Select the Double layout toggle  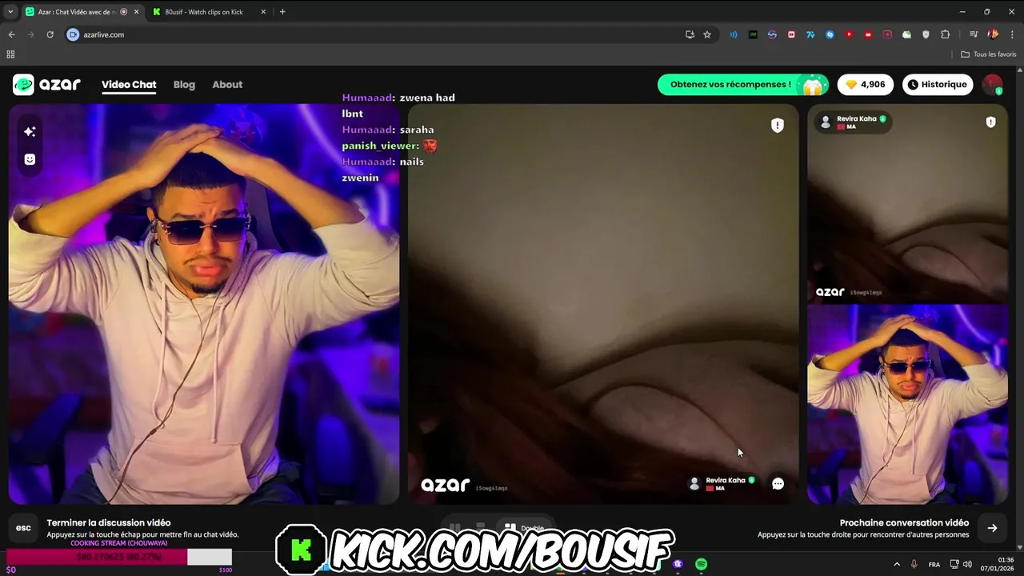(524, 528)
